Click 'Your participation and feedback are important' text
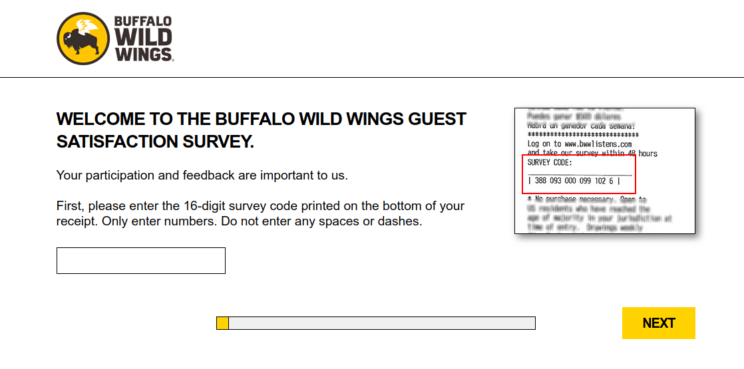744x369 pixels. (x=202, y=176)
